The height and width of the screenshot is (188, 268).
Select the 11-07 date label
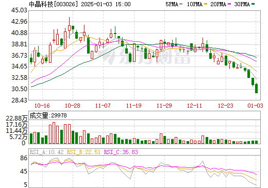click(103, 106)
